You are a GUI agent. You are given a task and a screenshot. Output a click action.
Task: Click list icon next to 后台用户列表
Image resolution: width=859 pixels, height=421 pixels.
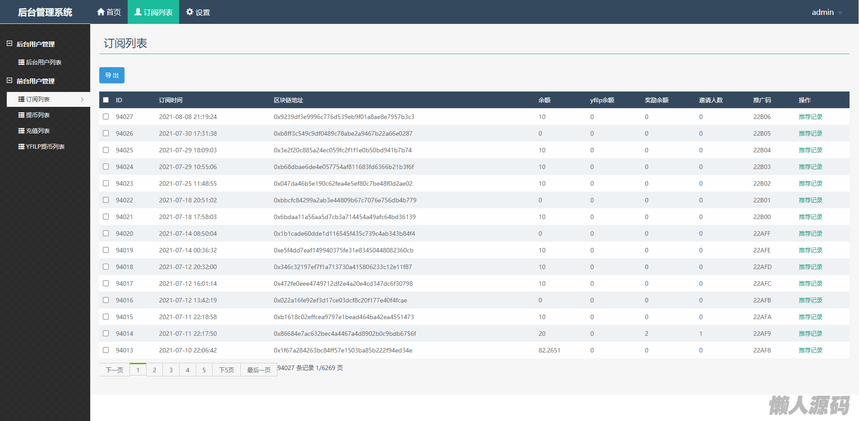click(21, 62)
